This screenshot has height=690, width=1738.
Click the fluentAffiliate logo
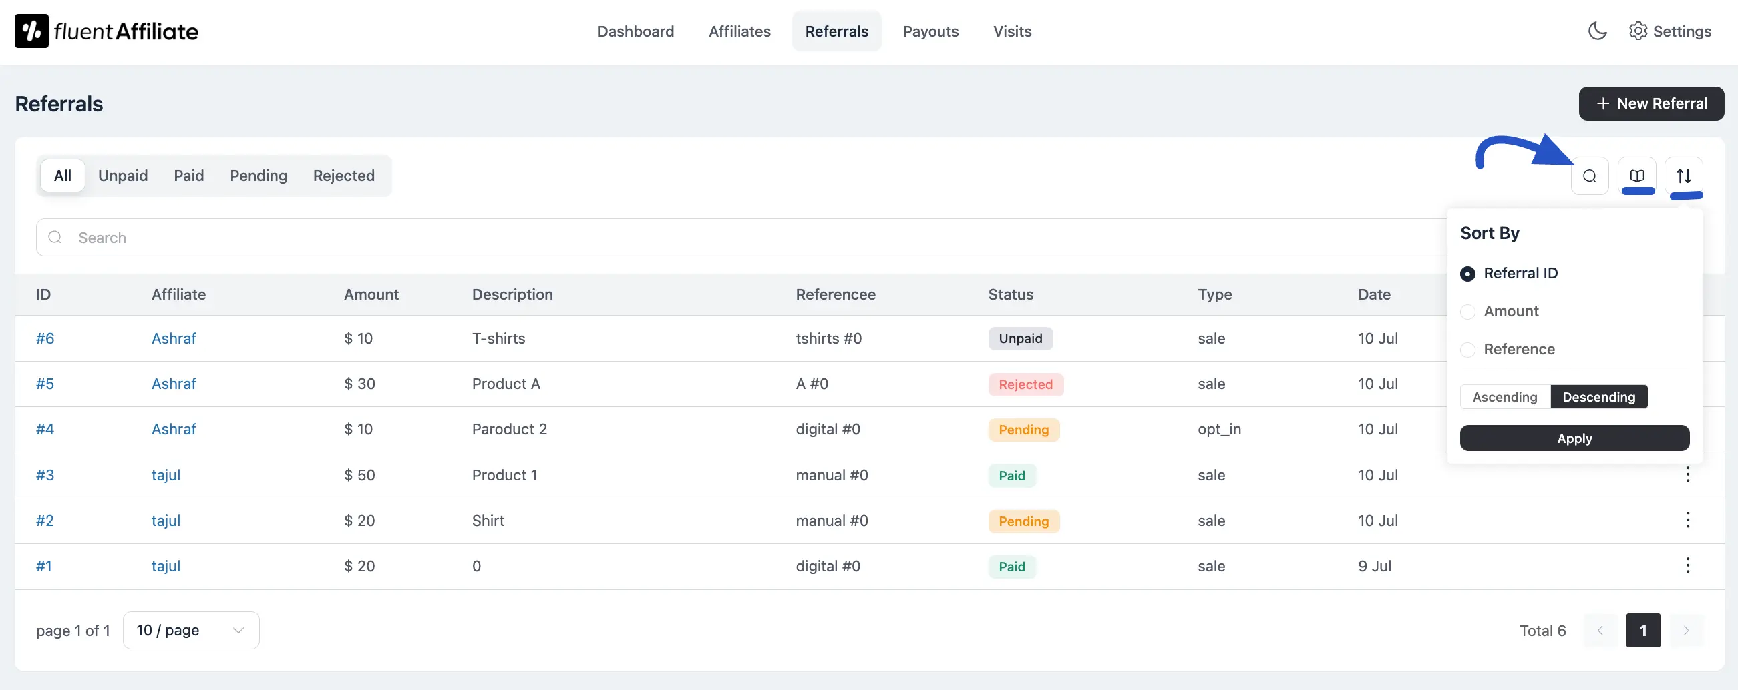pos(106,30)
